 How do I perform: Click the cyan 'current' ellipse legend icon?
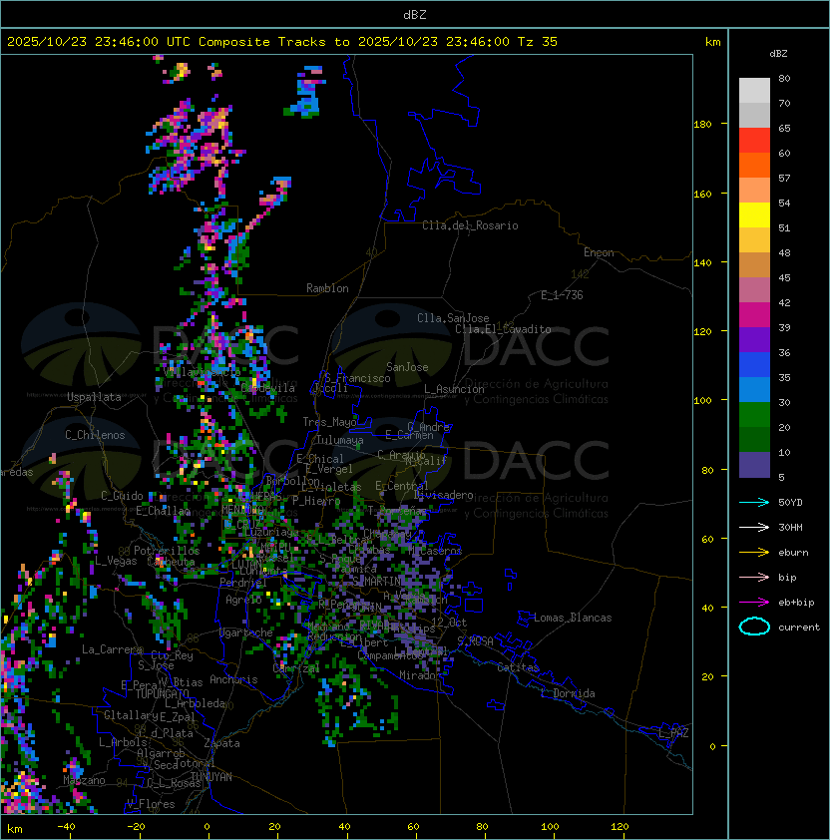click(754, 627)
